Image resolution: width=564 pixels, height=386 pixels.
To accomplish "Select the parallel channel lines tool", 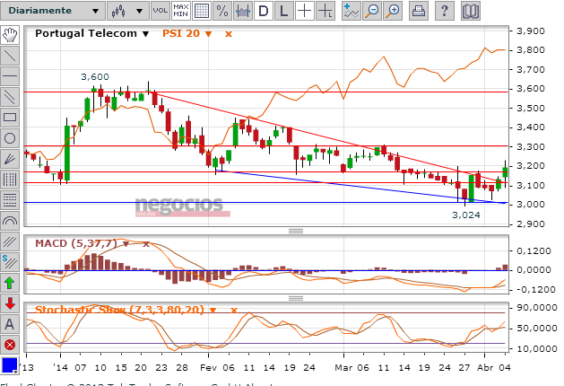I will (10, 97).
